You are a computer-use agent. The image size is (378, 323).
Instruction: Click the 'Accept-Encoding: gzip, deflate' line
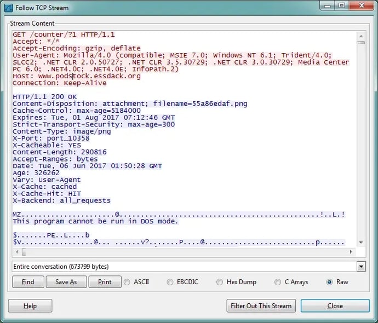point(77,48)
